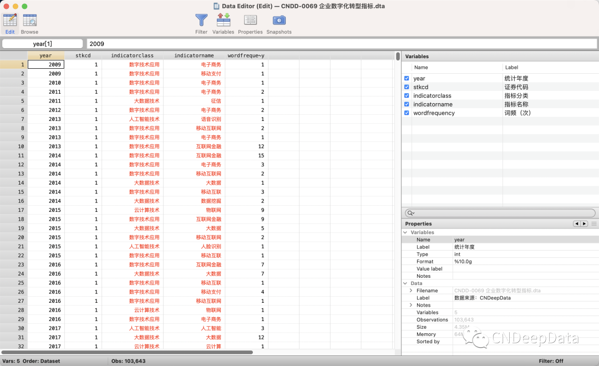This screenshot has height=366, width=599.
Task: Click Obs: 103,643 in the status bar
Action: 128,361
